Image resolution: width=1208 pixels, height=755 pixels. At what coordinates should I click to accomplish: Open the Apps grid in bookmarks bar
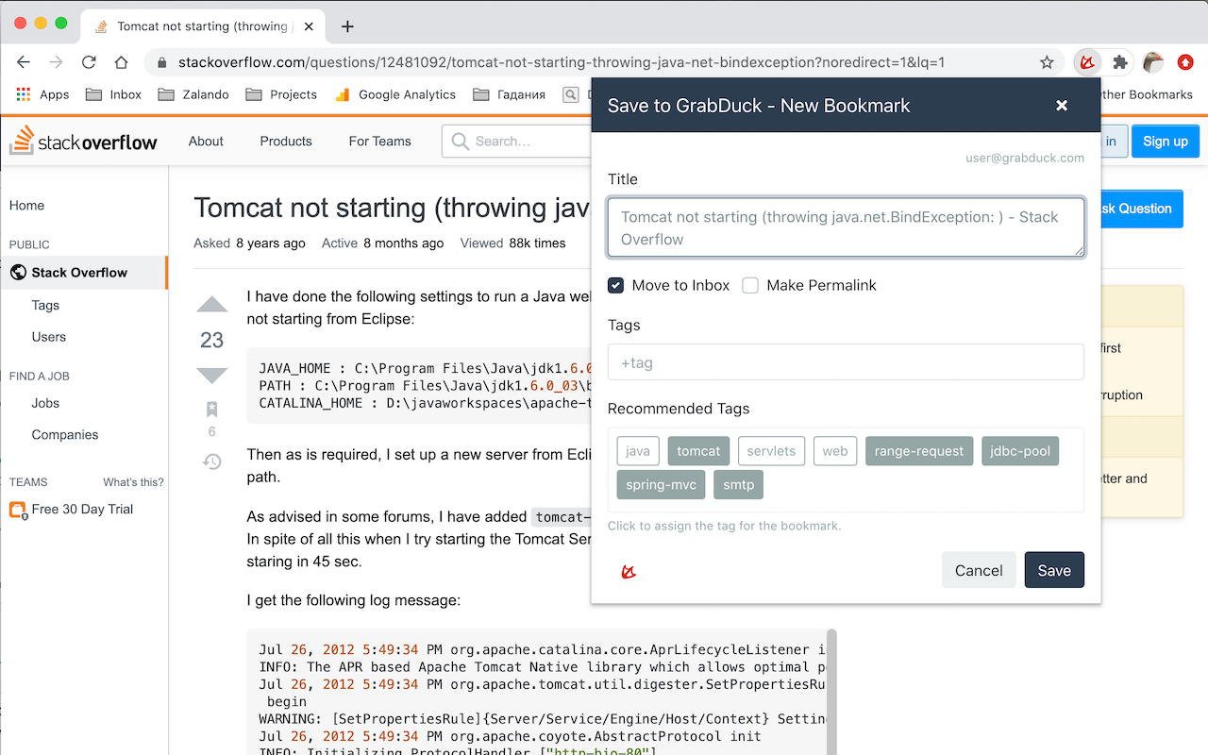click(x=42, y=94)
